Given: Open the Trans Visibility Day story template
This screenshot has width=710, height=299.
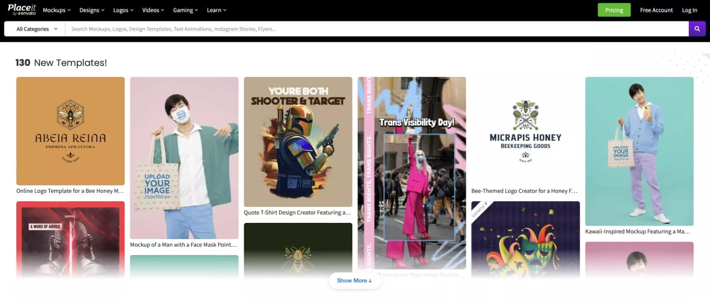Looking at the screenshot, I should click(x=412, y=173).
